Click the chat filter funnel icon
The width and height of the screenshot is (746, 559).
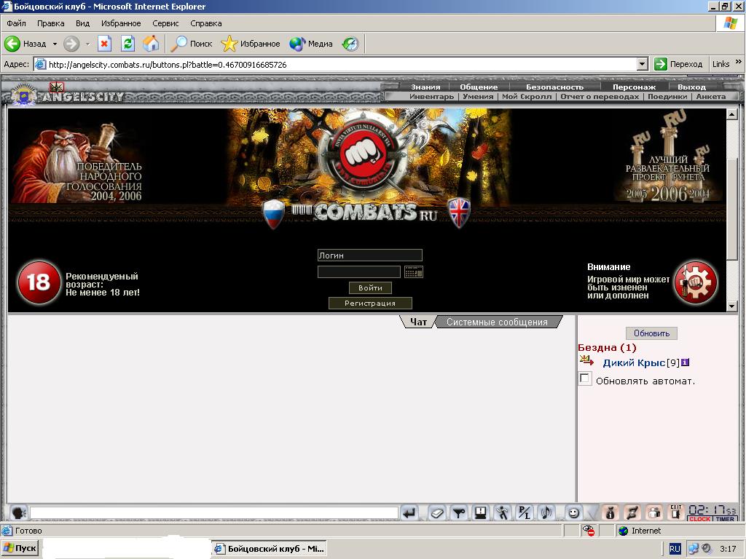[x=459, y=513]
